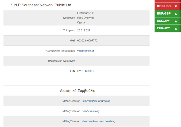Open director Γκουγκουλιάς Δημήτριος profile
181x127 pixels.
pos(96,101)
